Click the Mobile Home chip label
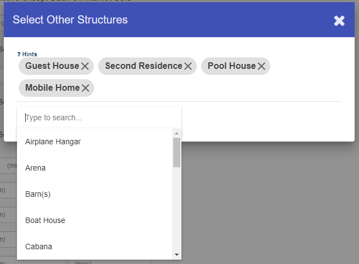This screenshot has height=264, width=359. coord(52,88)
